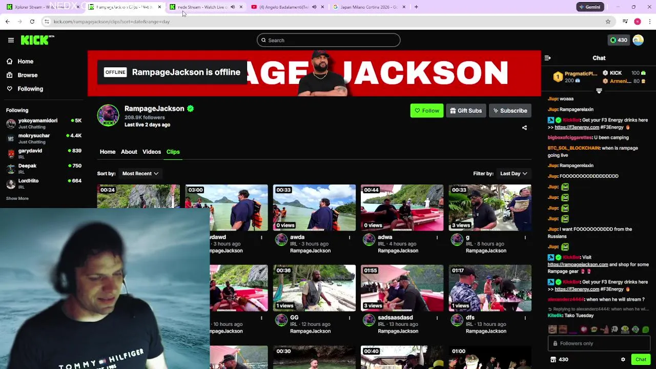Click the Gemini button in Chrome
The height and width of the screenshot is (369, 656).
(x=589, y=7)
